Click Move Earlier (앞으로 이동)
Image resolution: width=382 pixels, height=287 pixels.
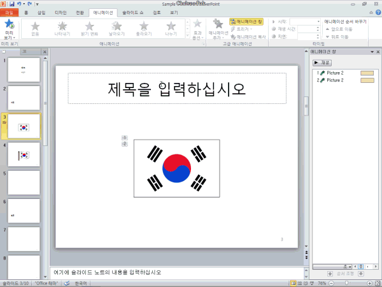[339, 29]
